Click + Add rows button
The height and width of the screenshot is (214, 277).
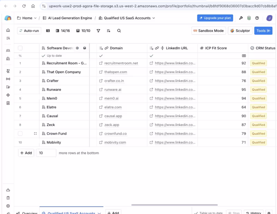26,153
